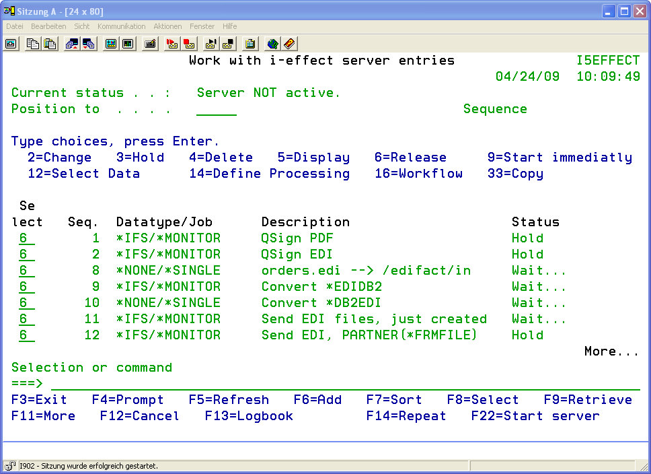Click the F5=Refresh function key text
651x474 pixels.
[x=228, y=400]
